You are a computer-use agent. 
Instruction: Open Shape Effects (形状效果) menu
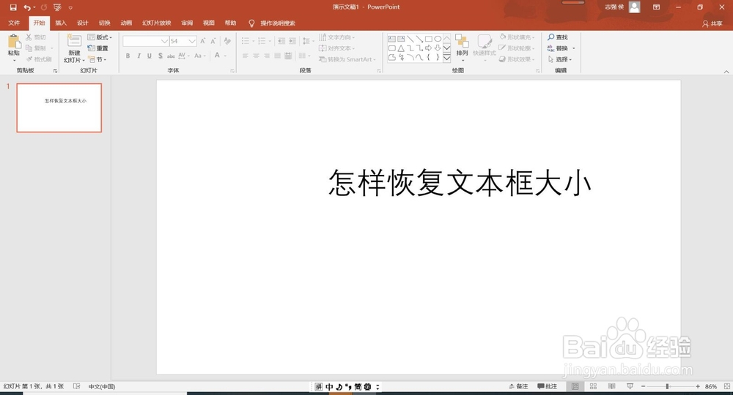pyautogui.click(x=517, y=59)
